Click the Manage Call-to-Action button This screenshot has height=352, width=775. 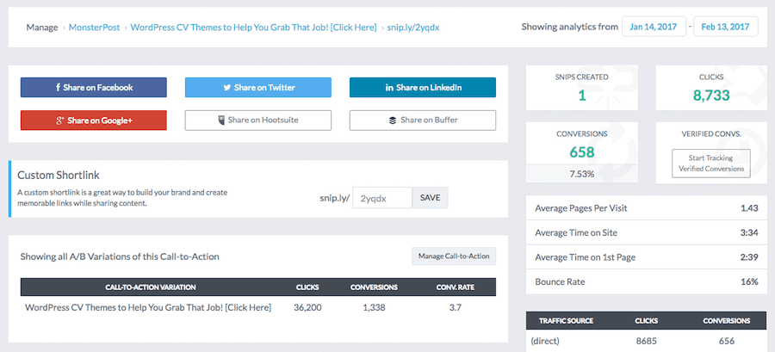[x=453, y=256]
